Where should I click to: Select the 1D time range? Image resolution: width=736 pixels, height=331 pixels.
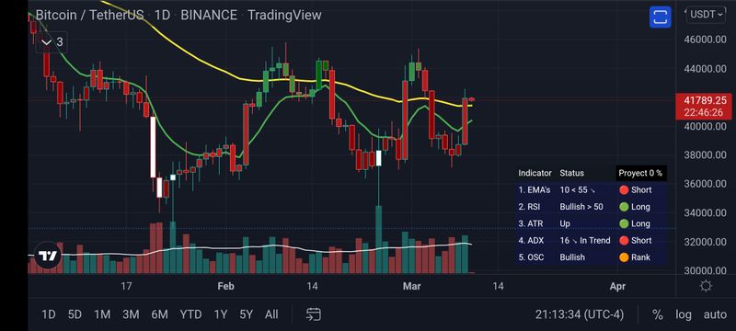(48, 314)
